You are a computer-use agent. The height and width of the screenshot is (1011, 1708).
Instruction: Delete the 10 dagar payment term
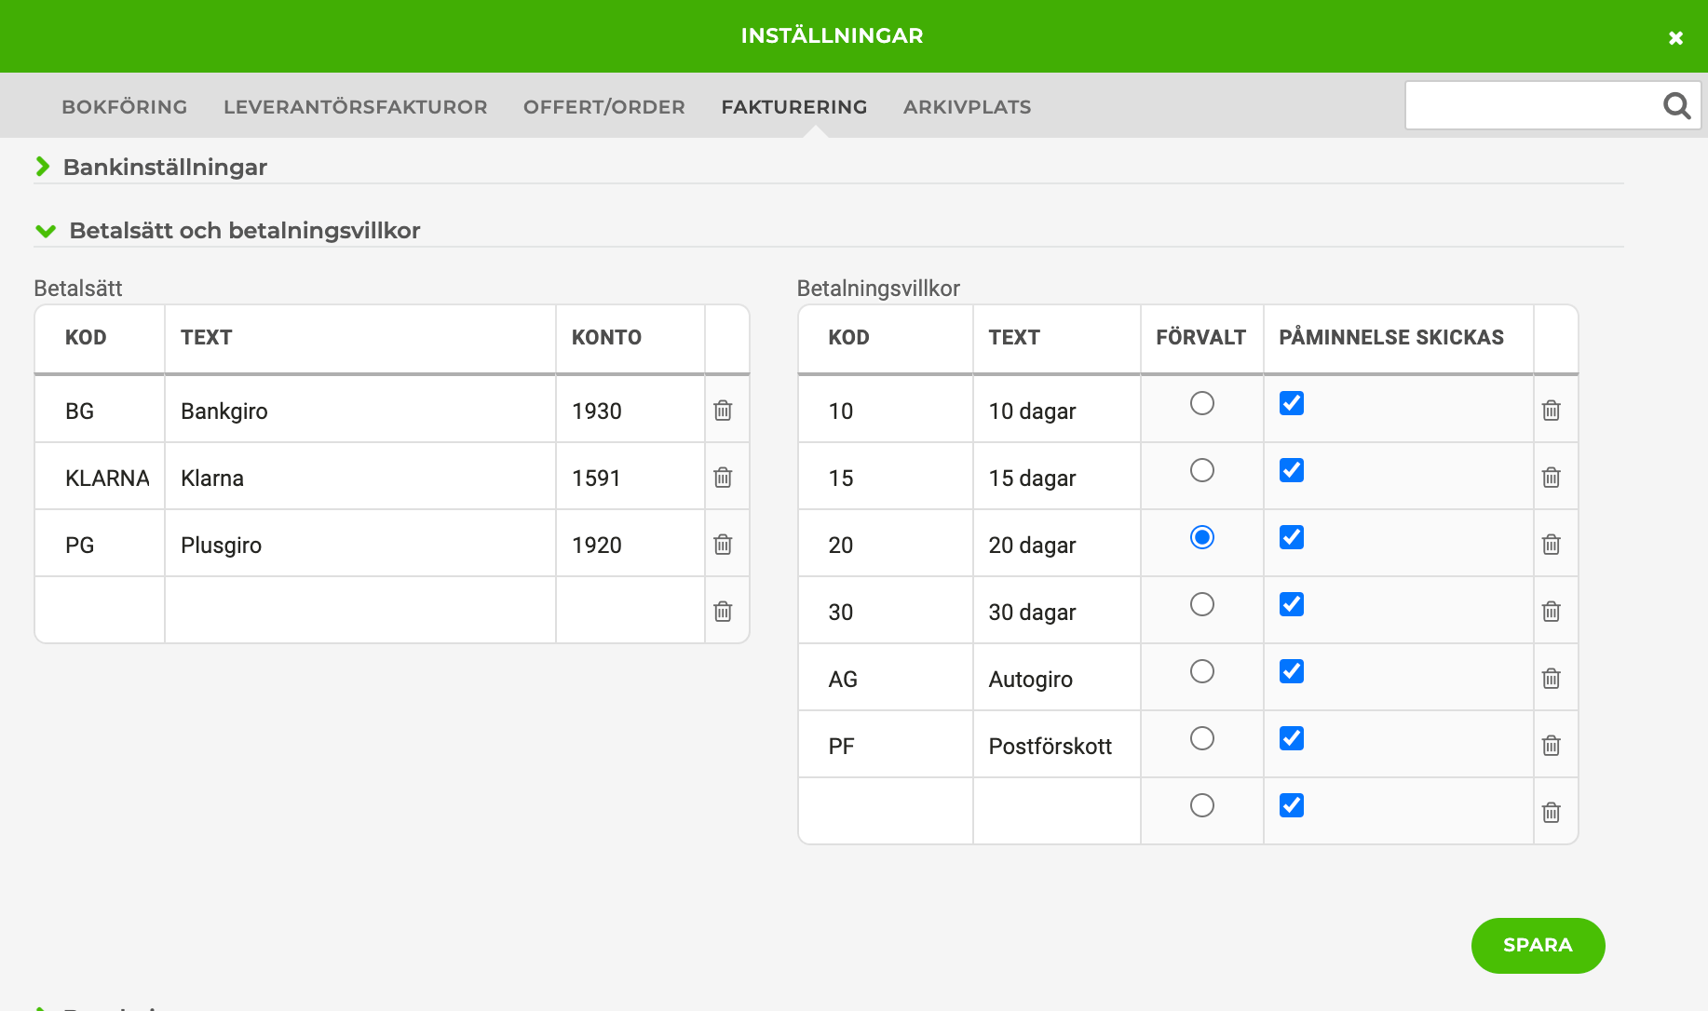[x=1551, y=411]
